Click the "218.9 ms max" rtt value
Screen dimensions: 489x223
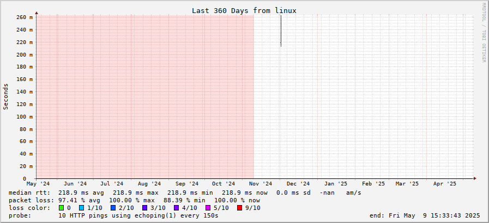136,193
